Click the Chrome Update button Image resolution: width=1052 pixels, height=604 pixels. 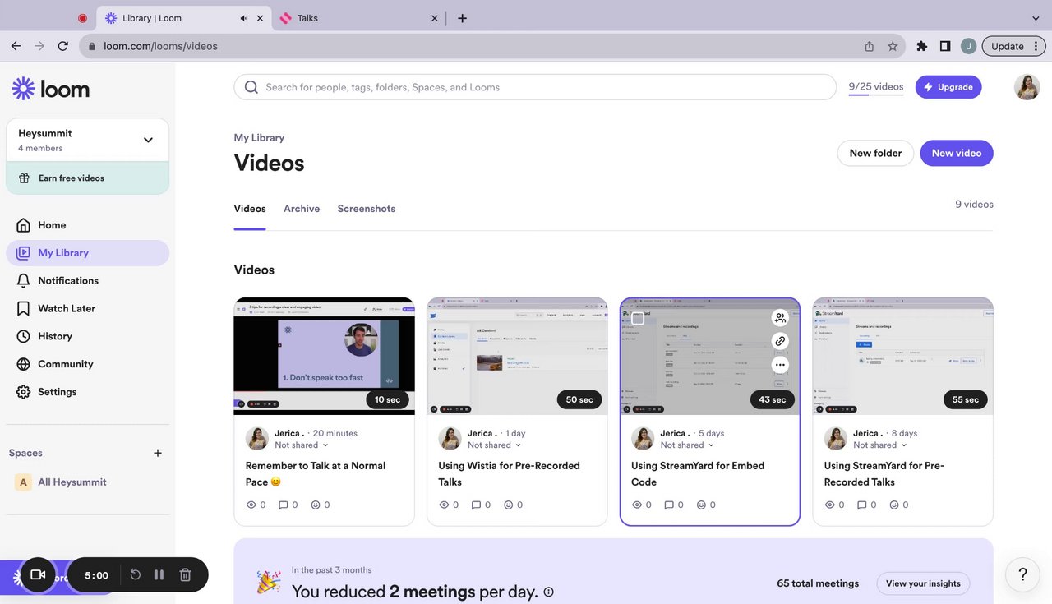coord(1014,46)
